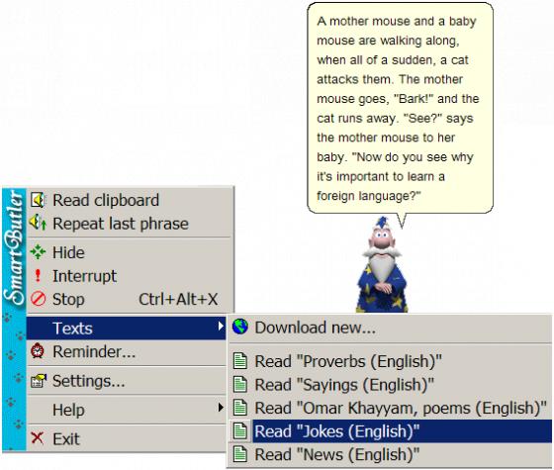554x470 pixels.
Task: Click the Reminder alarm clock icon
Action: pos(38,351)
